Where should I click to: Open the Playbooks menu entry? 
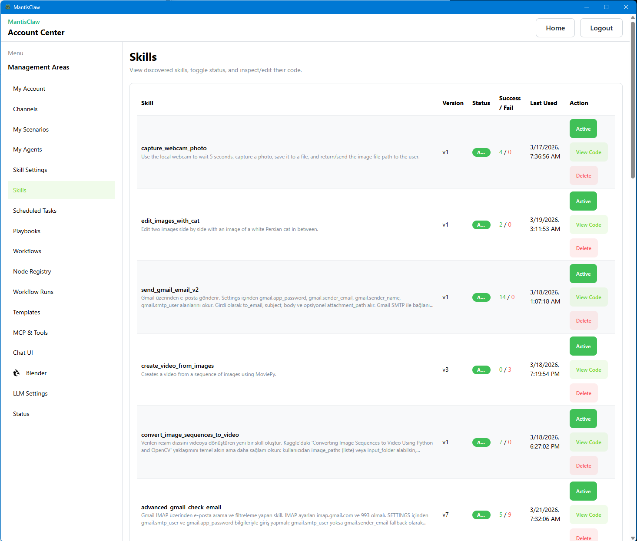tap(27, 231)
